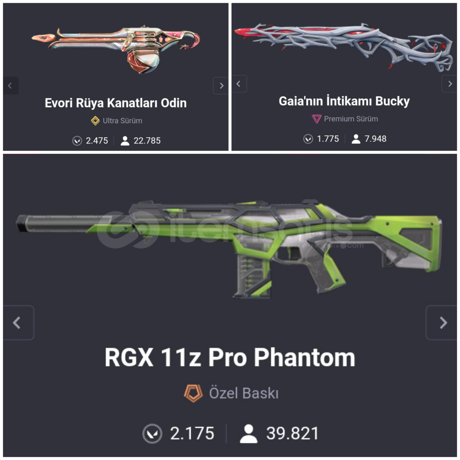Go back from RGX Phantom skin
This screenshot has height=460, width=460.
18,323
